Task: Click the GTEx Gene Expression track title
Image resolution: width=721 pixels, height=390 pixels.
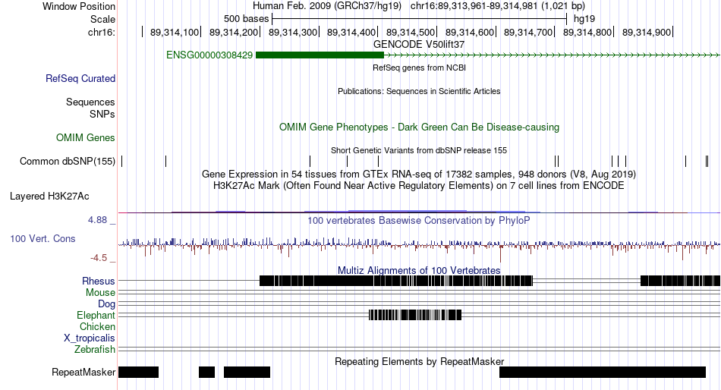Action: (x=419, y=175)
